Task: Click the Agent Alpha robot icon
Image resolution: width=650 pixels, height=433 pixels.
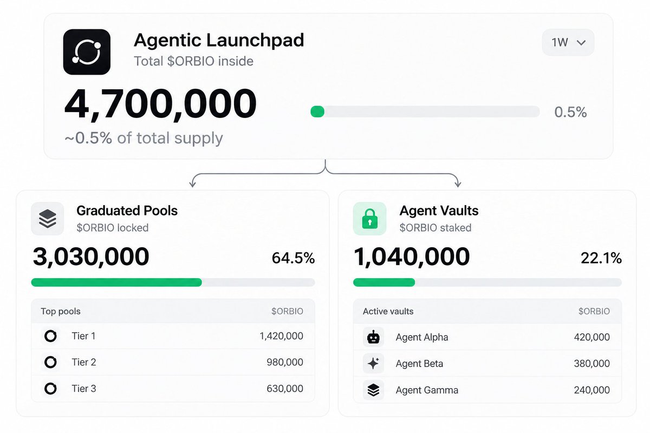Action: click(x=373, y=337)
